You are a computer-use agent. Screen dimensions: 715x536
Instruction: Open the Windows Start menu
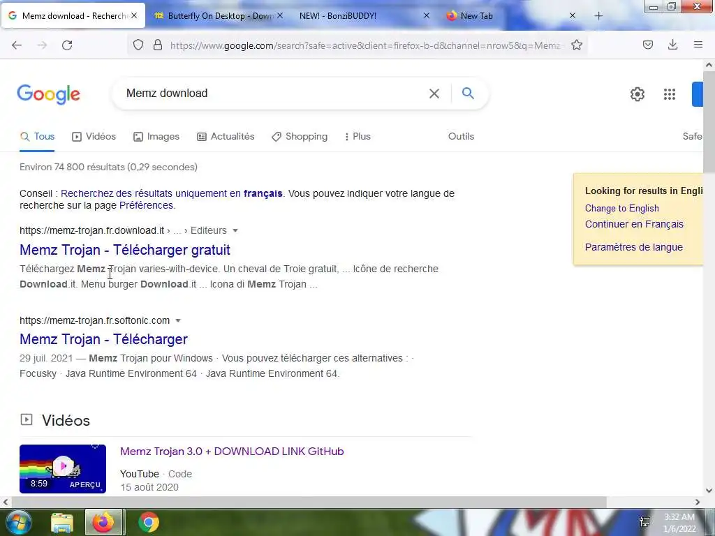pos(17,522)
